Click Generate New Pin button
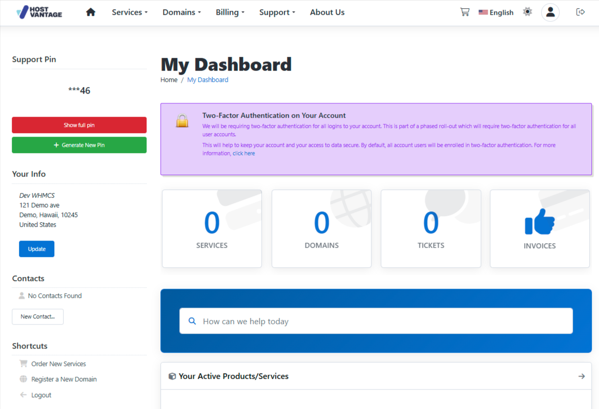This screenshot has width=599, height=409. click(x=79, y=145)
